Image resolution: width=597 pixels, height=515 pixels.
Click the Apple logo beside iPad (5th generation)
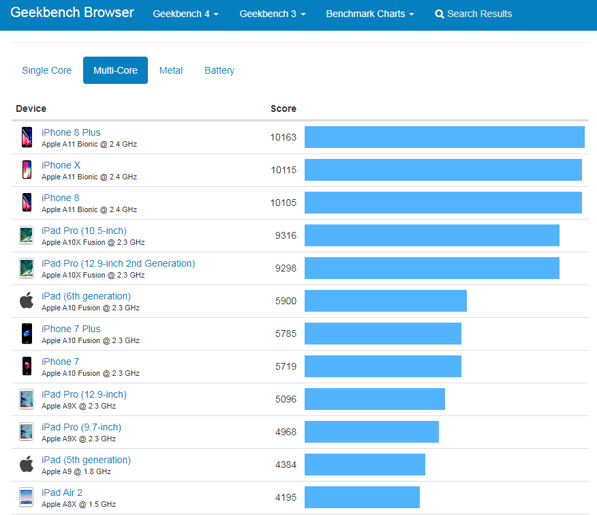27,464
